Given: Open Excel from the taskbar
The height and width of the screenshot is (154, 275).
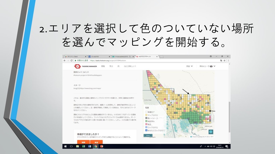Looking at the screenshot, I should 84,146.
